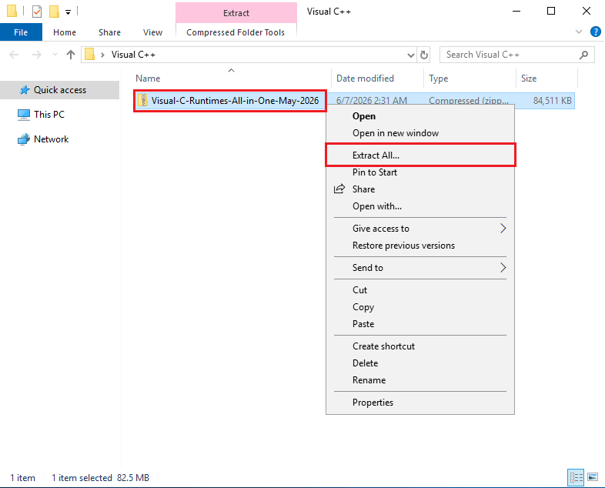Open the Customize Quick Access Toolbar arrow
The height and width of the screenshot is (488, 605).
[x=68, y=12]
